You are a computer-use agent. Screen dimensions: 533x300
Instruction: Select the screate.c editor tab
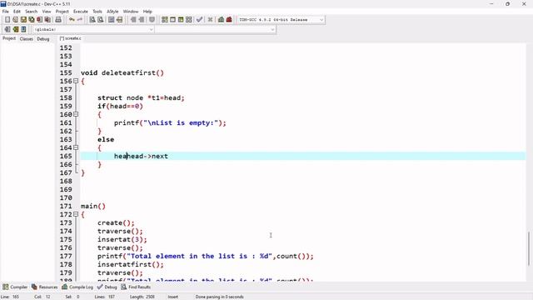click(x=71, y=38)
